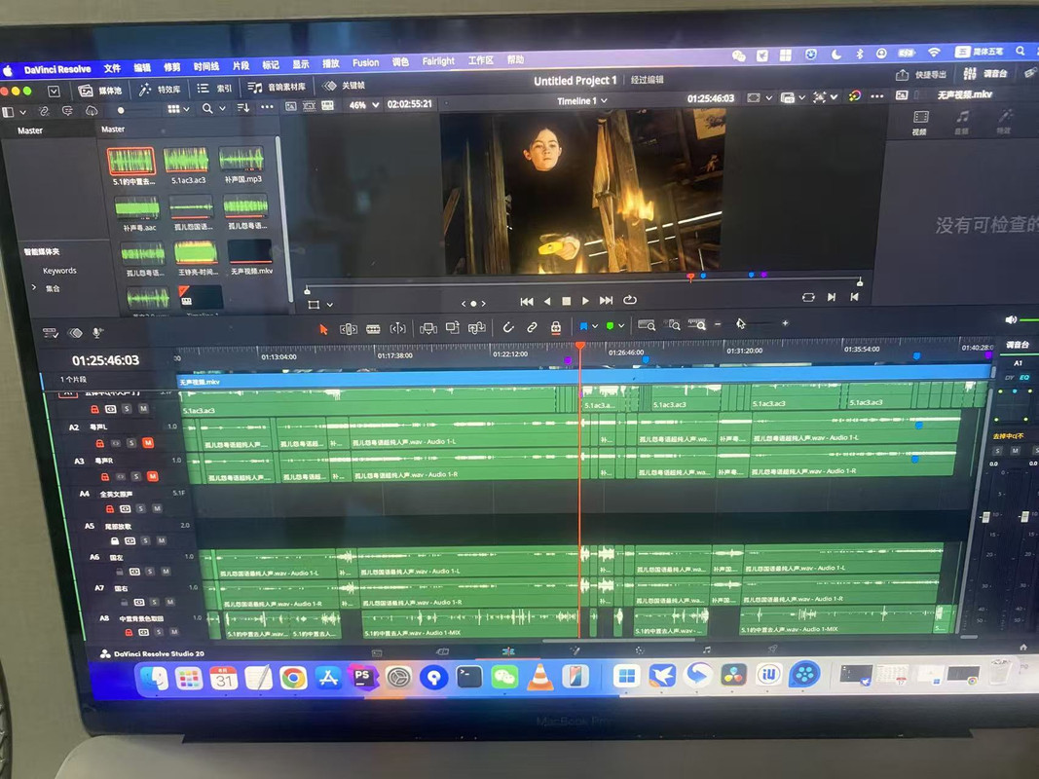Click Full Extent Zoom icon
The image size is (1039, 779).
pyautogui.click(x=647, y=325)
